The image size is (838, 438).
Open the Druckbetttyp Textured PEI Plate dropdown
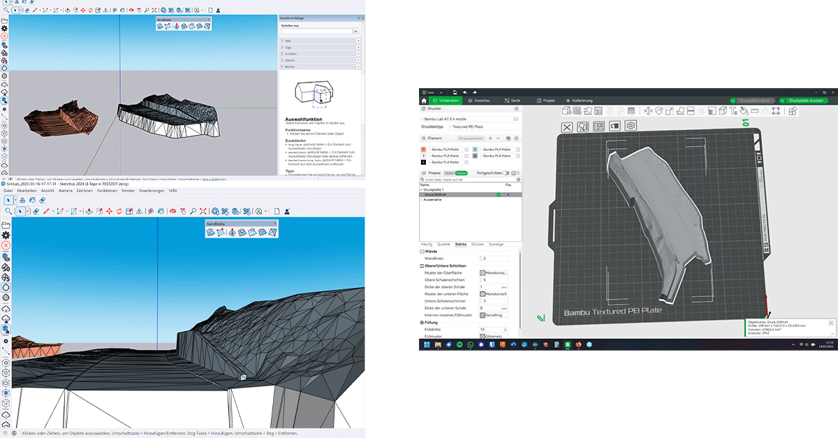pos(482,126)
